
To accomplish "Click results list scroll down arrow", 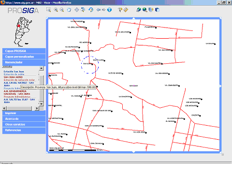I will click(x=42, y=104).
